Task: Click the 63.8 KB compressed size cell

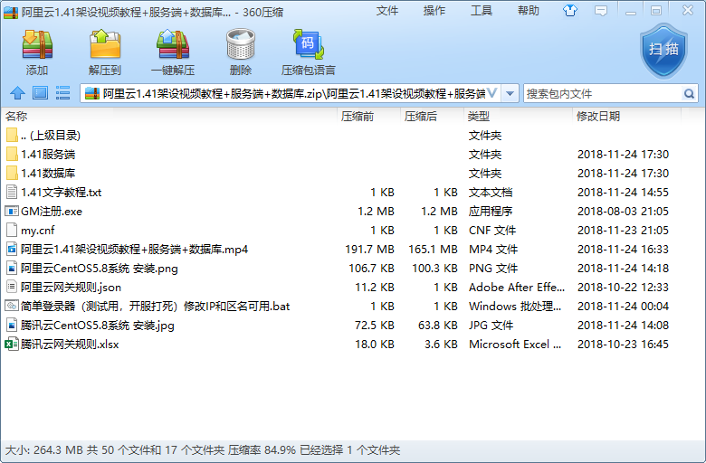Action: click(438, 326)
